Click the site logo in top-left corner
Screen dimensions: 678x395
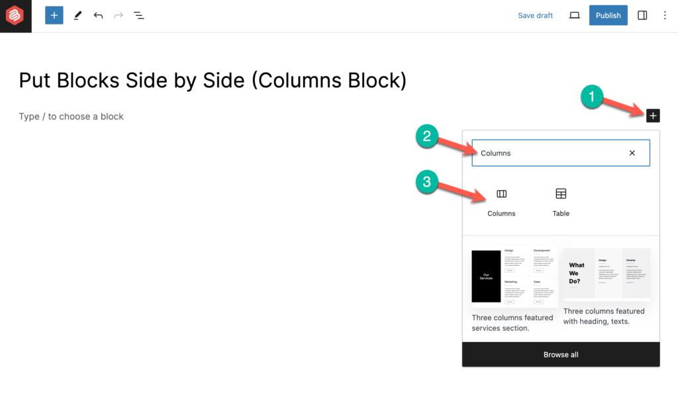[15, 15]
